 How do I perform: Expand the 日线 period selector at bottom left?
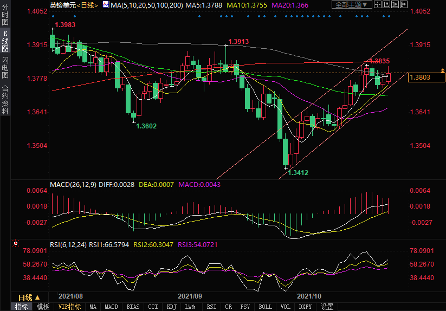[29, 297]
